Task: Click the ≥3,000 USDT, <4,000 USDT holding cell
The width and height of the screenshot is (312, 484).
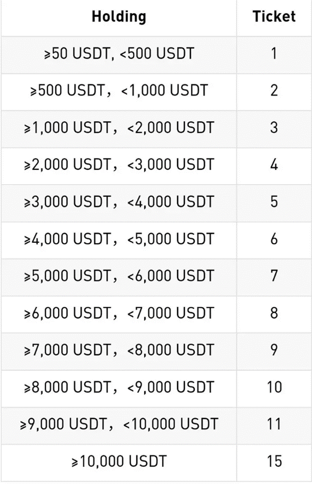Action: 119,202
